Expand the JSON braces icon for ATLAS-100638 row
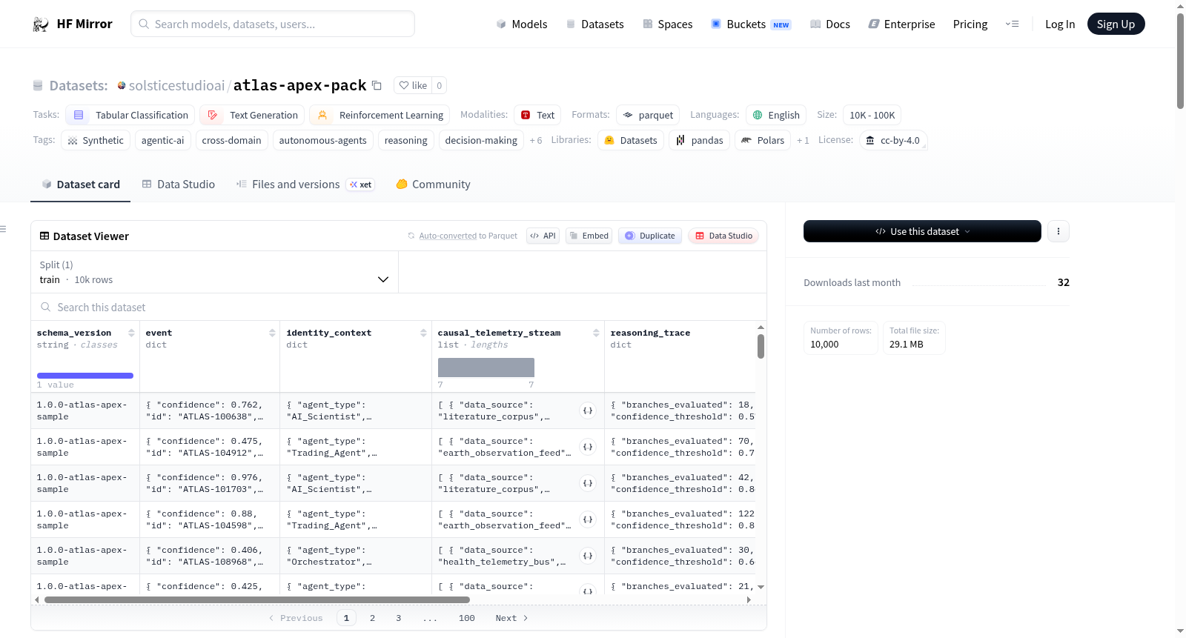 click(588, 411)
